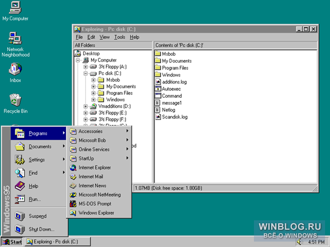Image resolution: width=330 pixels, height=247 pixels.
Task: Expand the My Documents folder in tree
Action: 93,86
